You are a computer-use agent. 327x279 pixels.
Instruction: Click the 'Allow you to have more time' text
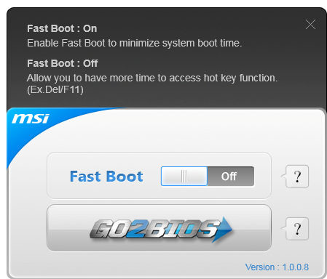(152, 78)
